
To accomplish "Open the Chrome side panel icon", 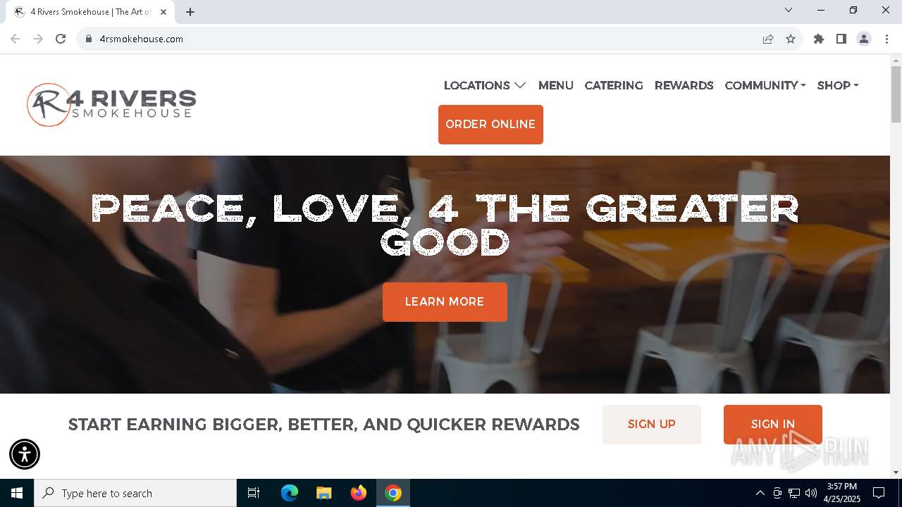I will (x=841, y=39).
